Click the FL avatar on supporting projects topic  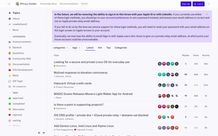[177, 106]
